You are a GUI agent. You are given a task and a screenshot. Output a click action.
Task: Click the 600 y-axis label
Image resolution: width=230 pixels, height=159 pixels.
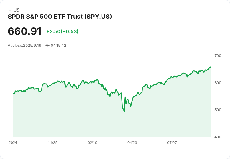coord(218,83)
